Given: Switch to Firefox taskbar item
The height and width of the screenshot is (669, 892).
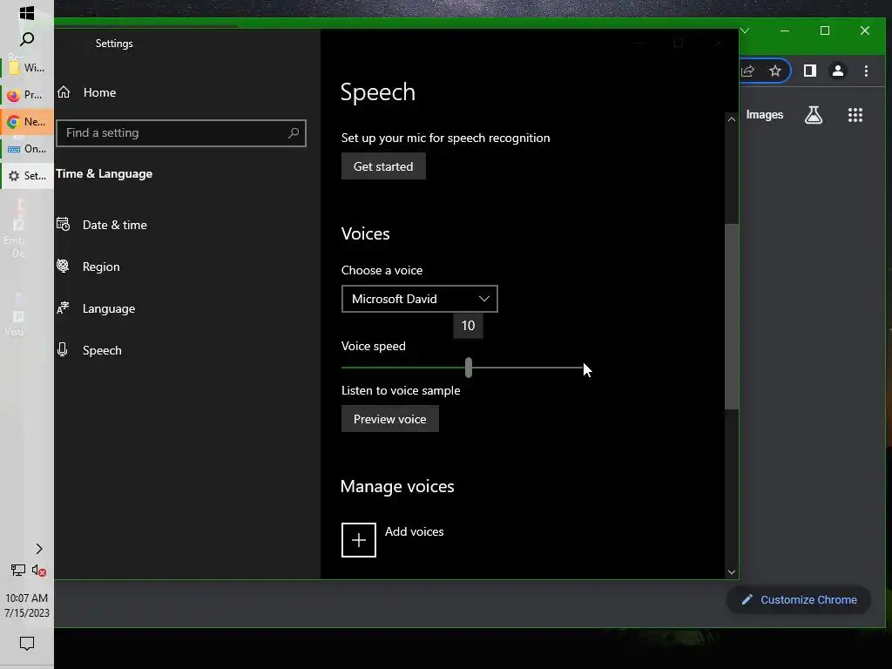Looking at the screenshot, I should coord(27,95).
